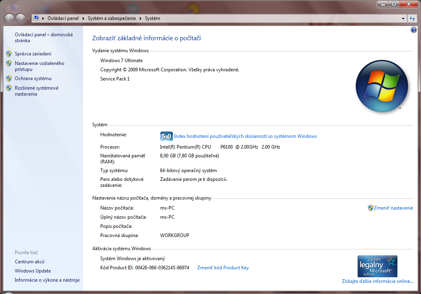Click Zmeniť nastavenie link
The image size is (421, 294).
click(x=393, y=208)
